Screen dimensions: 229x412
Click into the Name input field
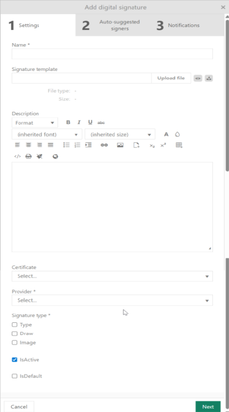point(112,54)
